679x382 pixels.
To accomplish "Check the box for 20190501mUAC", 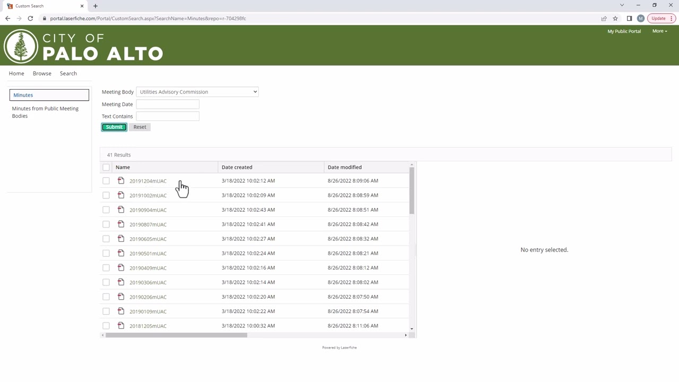I will (106, 253).
